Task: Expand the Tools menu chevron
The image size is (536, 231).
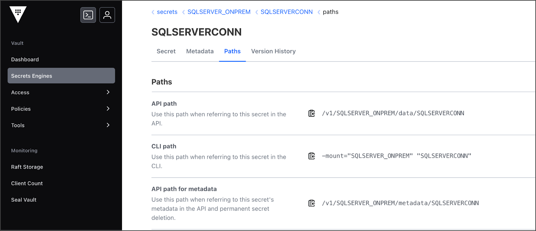Action: point(108,125)
